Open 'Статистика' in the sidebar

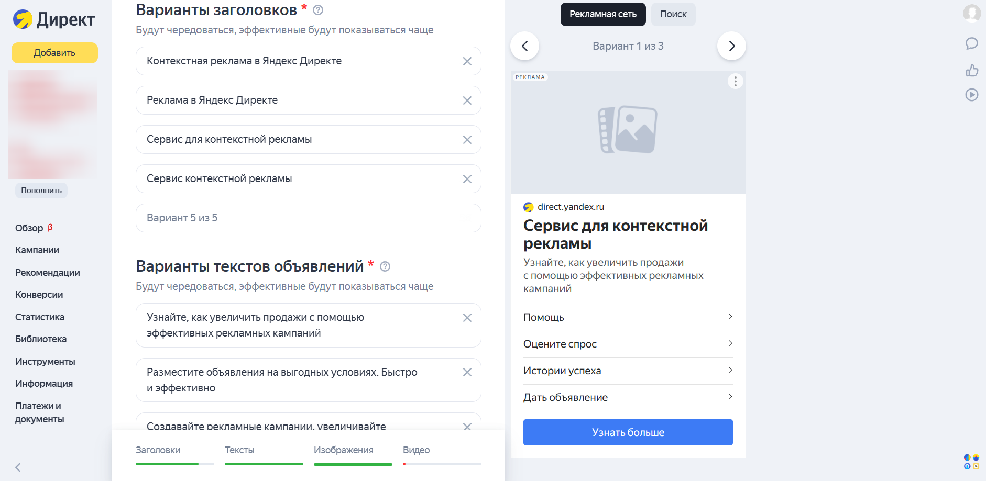(40, 317)
